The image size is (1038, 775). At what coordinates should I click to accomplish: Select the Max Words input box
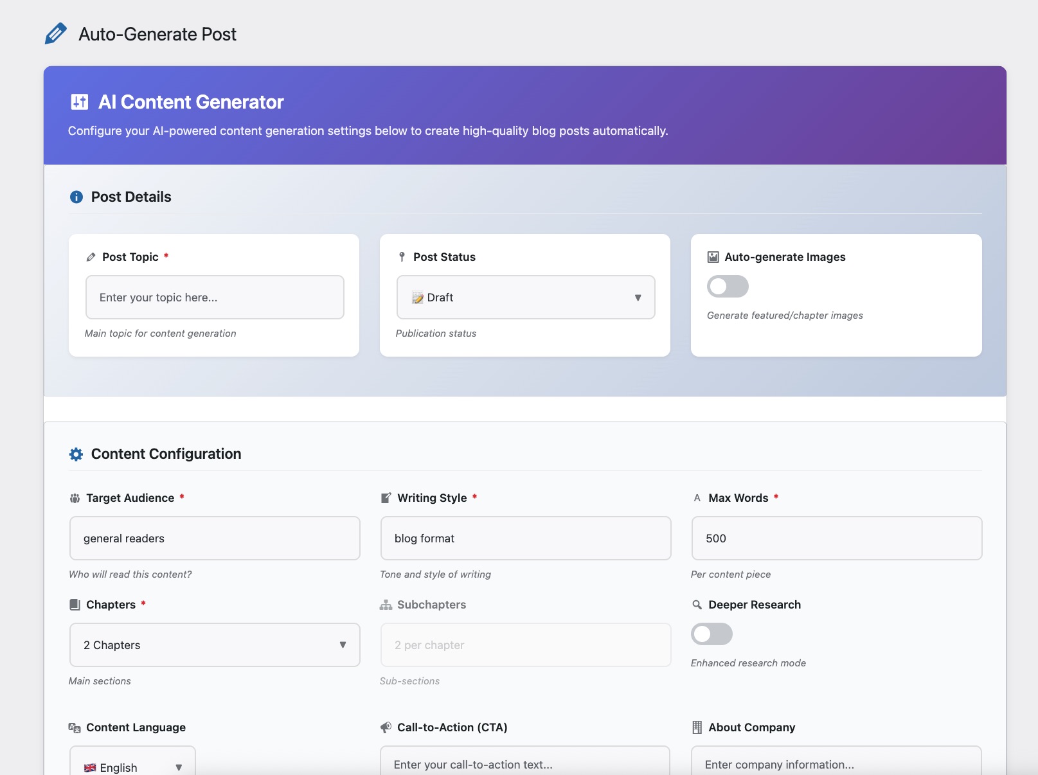[x=836, y=539]
